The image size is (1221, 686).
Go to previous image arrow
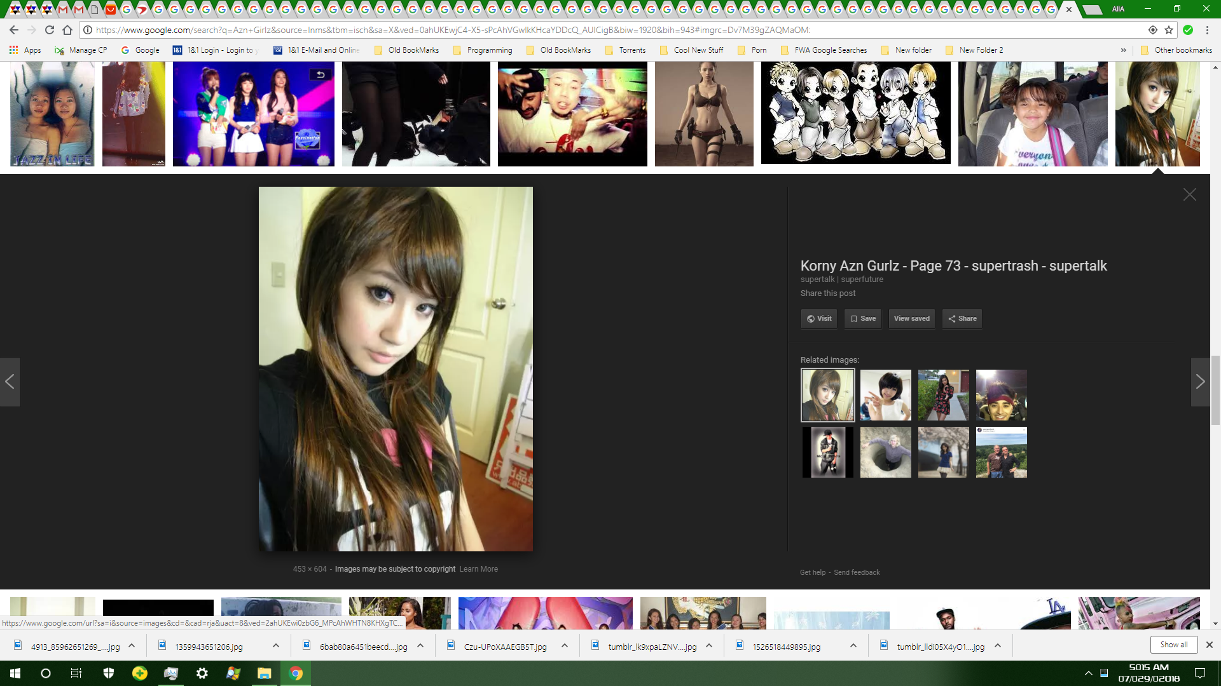click(x=10, y=382)
